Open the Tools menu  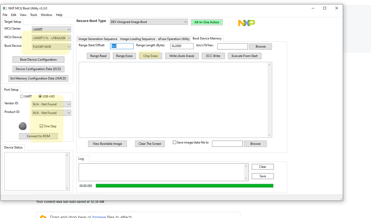click(x=33, y=15)
